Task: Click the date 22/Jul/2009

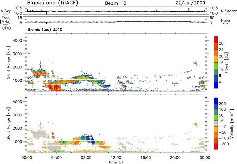Action: (190, 3)
